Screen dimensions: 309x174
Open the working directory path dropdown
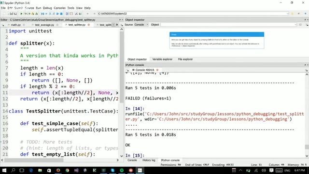[288, 14]
